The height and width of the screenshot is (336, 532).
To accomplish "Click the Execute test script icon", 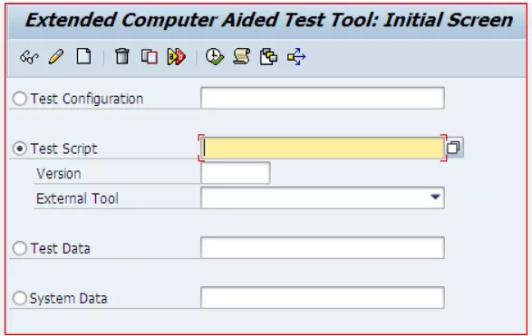I will [x=176, y=57].
